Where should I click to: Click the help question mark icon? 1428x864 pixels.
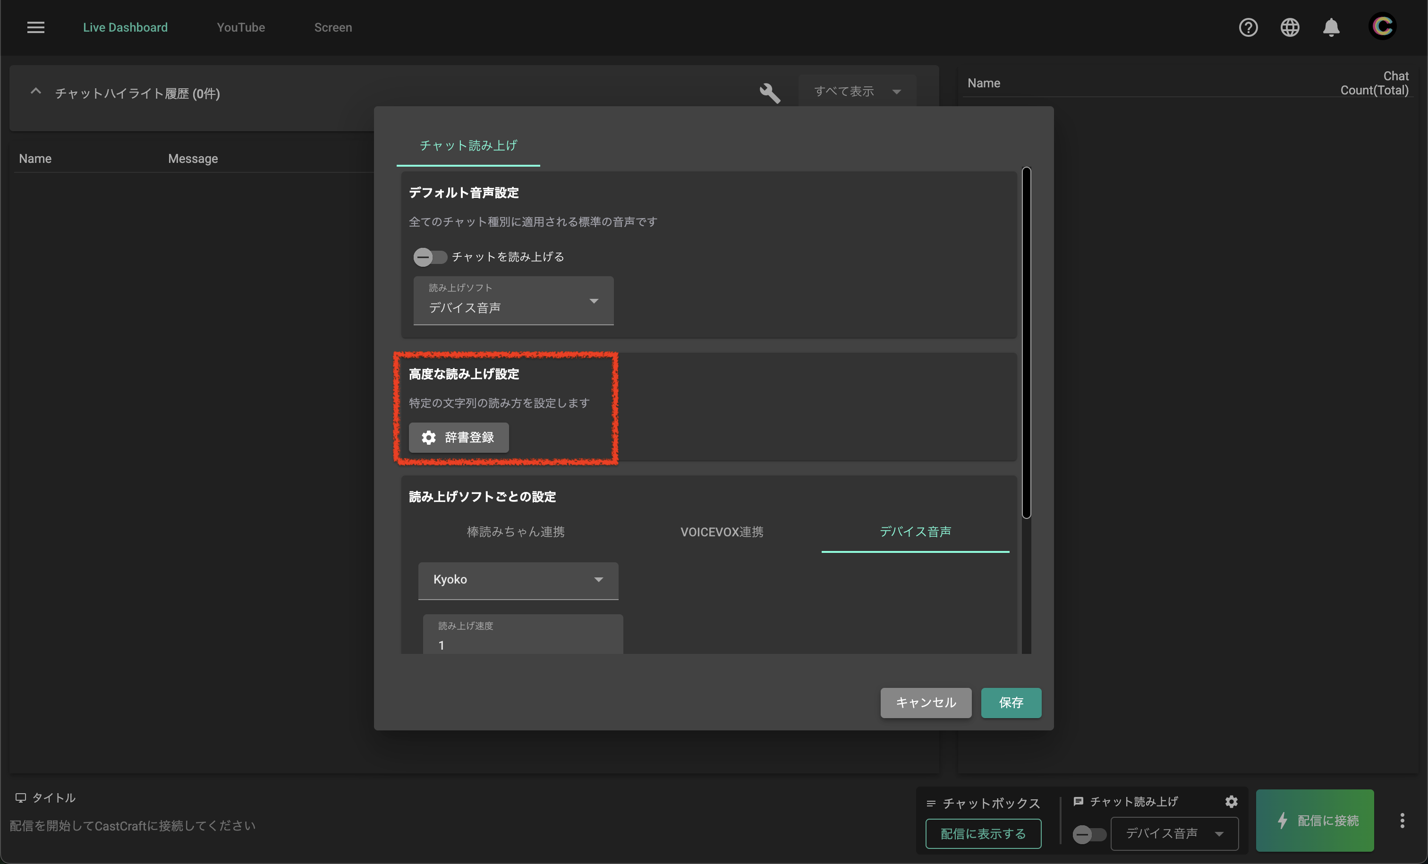[x=1248, y=27]
